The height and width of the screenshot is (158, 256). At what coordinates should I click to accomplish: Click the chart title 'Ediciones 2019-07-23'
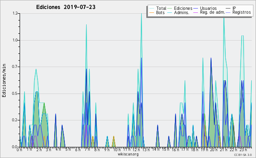[x=66, y=7]
